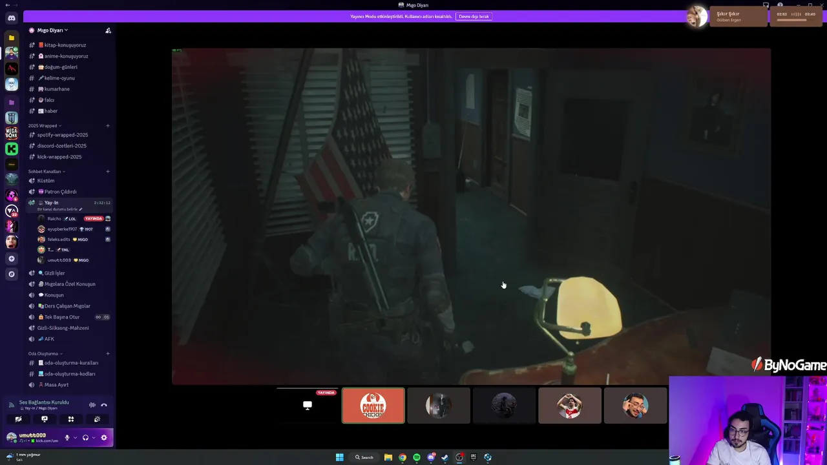Screen dimensions: 827x465
Task: Select the Cookie Chicken participant tile
Action: click(373, 406)
